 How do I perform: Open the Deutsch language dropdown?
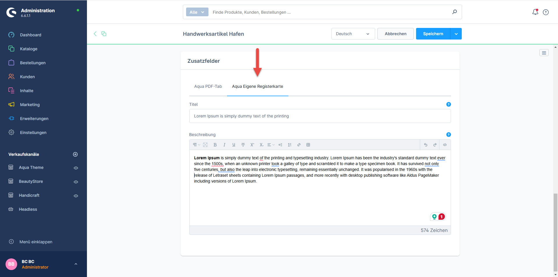[353, 34]
